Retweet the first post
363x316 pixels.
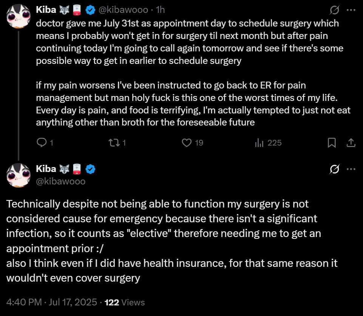pyautogui.click(x=113, y=143)
